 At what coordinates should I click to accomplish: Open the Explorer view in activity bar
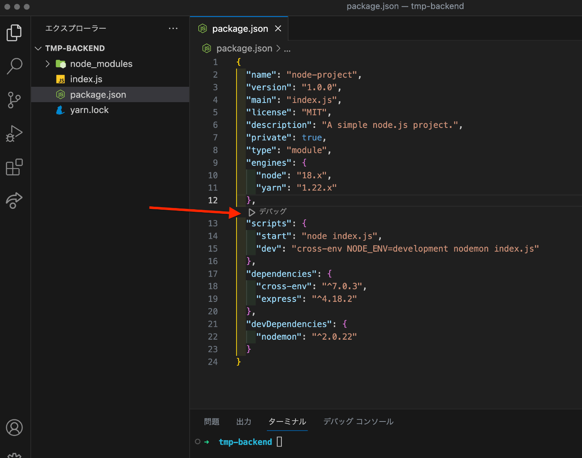(x=14, y=33)
